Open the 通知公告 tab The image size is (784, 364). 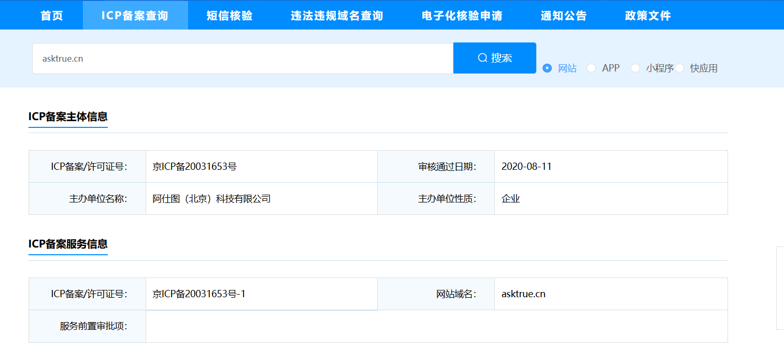tap(564, 16)
